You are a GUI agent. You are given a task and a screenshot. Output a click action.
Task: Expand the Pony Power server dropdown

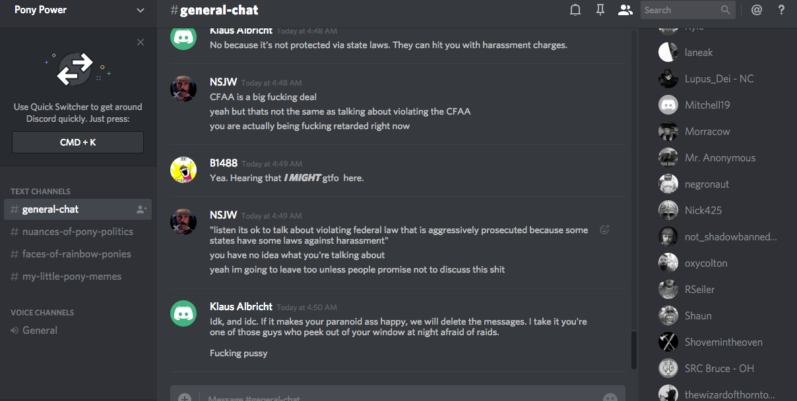click(140, 10)
